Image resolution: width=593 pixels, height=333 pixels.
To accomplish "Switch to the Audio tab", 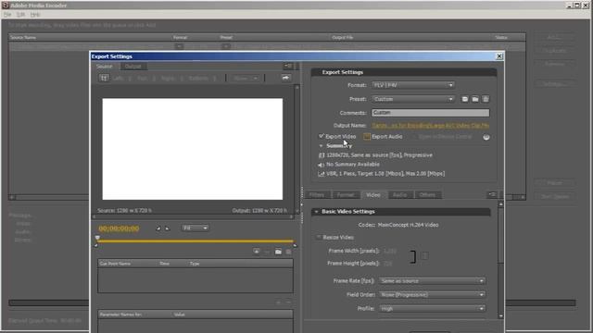I will click(x=399, y=195).
